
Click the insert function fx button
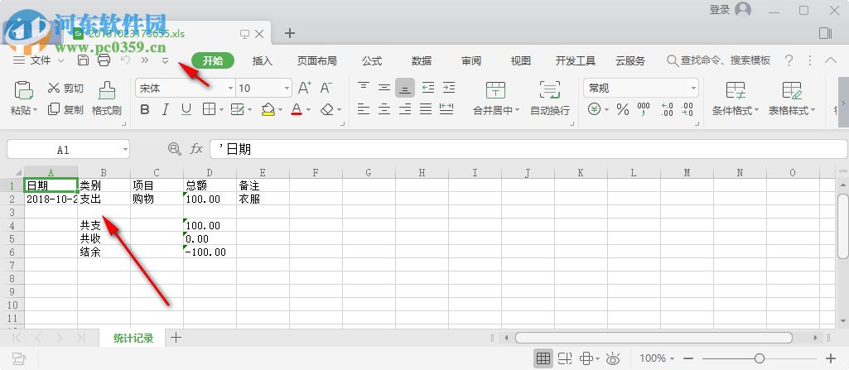196,149
